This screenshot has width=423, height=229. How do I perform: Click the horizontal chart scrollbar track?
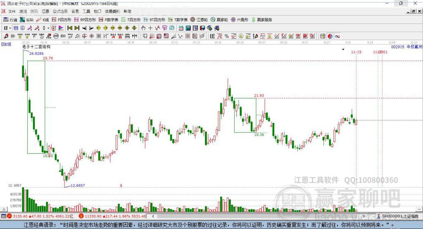click(259, 216)
